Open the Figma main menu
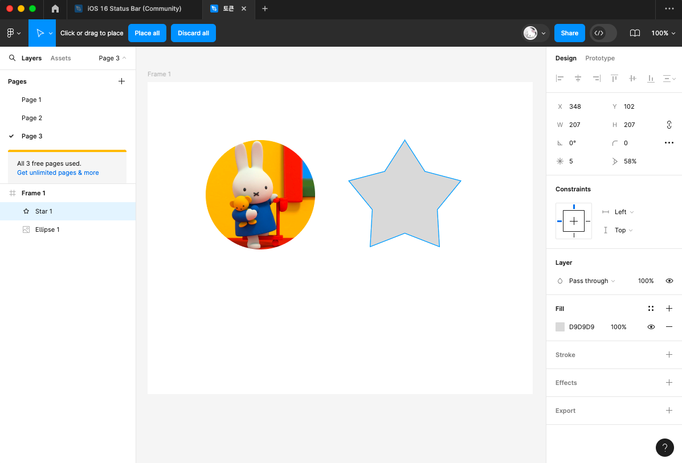Screen dimensions: 682x463 tap(14, 33)
